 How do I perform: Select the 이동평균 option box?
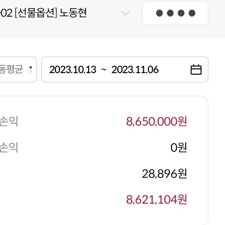15,69
